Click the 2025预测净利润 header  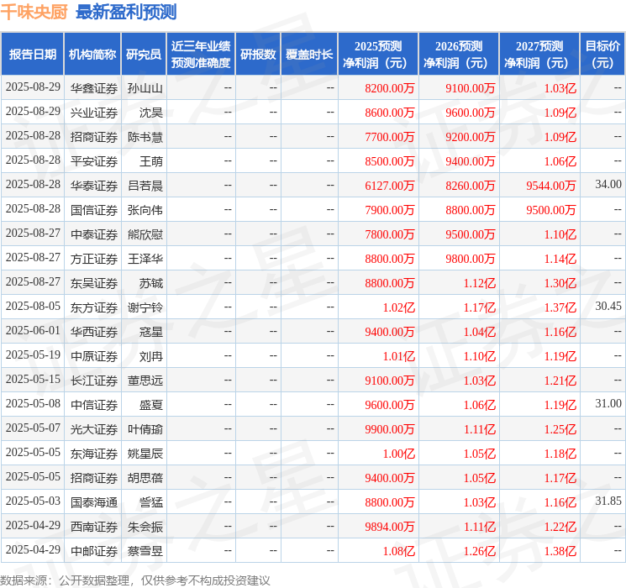pos(378,55)
